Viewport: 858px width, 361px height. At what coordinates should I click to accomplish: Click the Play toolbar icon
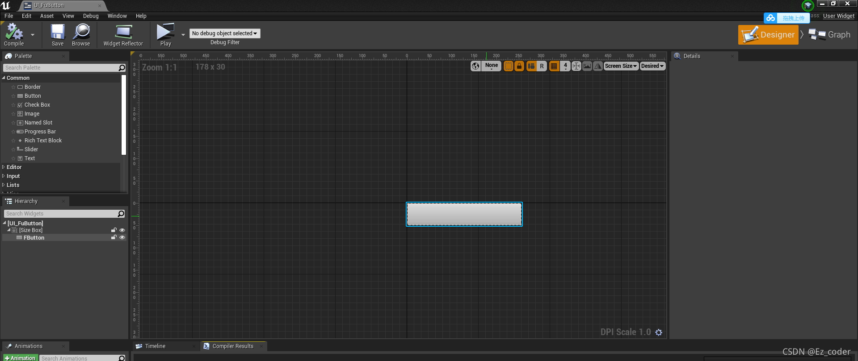(x=165, y=35)
